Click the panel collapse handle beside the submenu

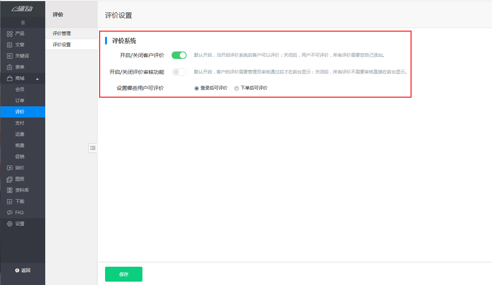[x=93, y=148]
